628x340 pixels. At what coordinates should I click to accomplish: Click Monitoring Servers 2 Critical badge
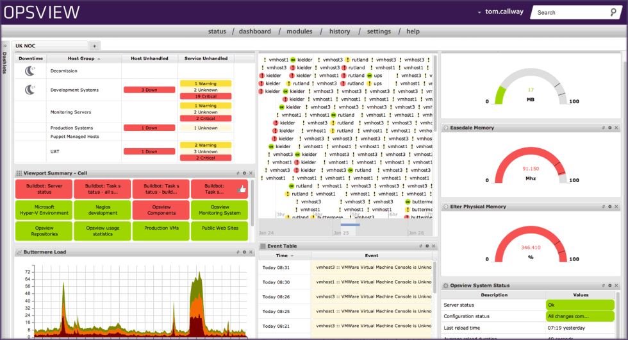(206, 118)
